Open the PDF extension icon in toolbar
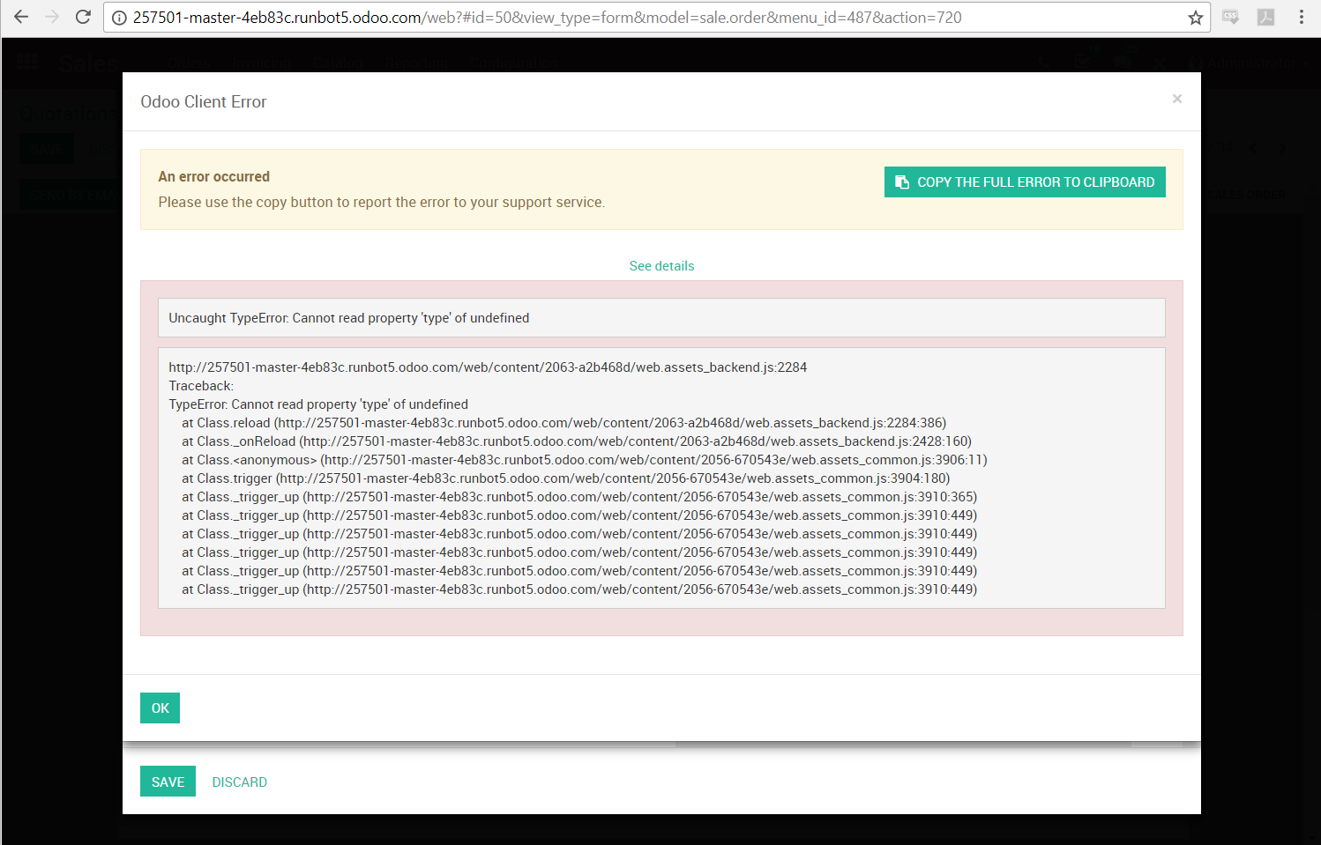This screenshot has height=845, width=1321. coord(1266,17)
